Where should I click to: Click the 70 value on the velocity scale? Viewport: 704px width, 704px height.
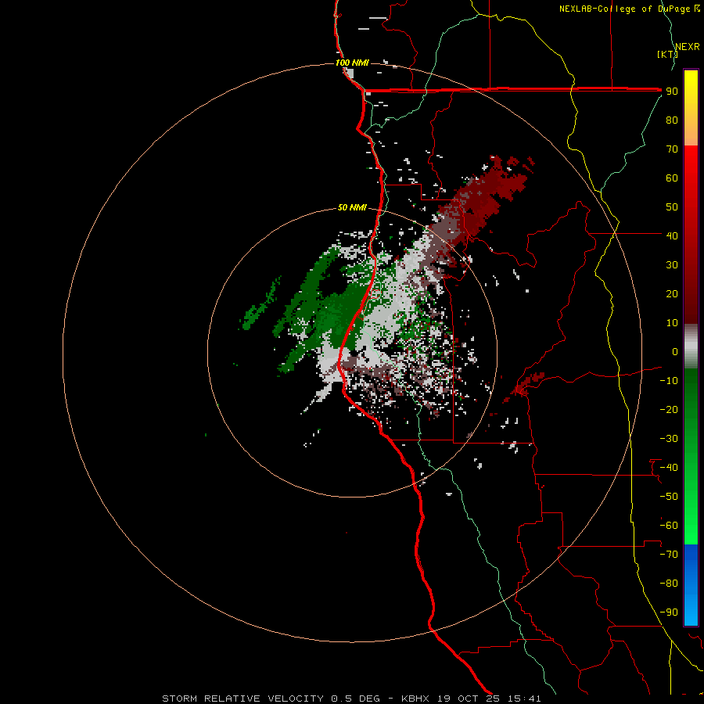(672, 149)
